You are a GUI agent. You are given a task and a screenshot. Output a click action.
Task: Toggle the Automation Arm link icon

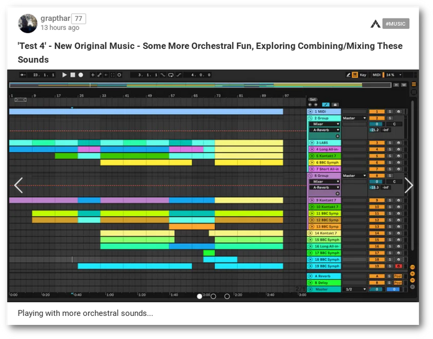pyautogui.click(x=99, y=75)
